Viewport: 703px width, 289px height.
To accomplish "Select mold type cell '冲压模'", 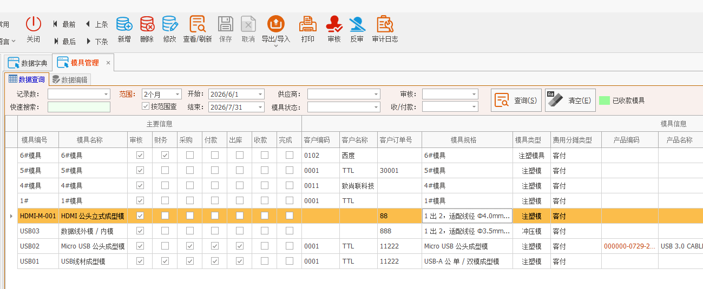I will point(531,231).
